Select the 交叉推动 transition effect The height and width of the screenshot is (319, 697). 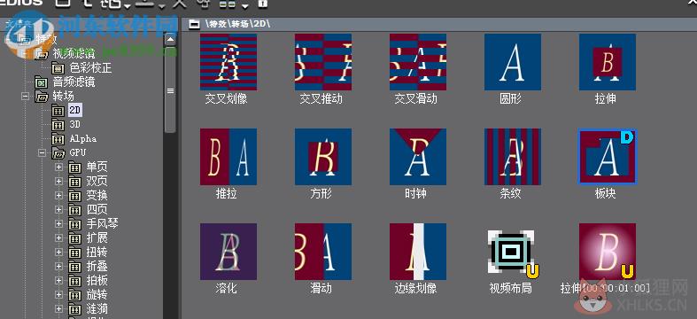click(323, 62)
